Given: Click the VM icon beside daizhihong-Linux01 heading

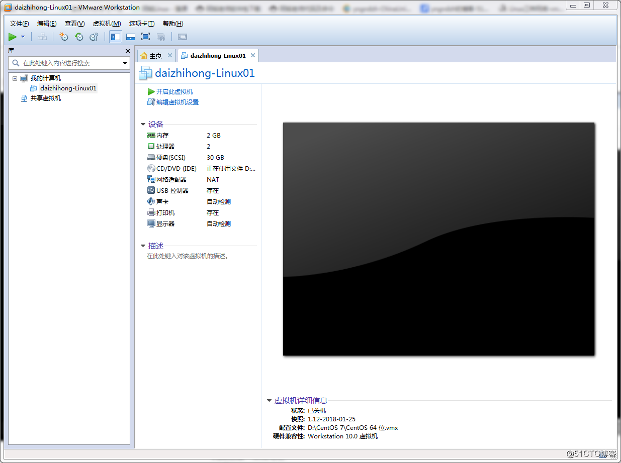Looking at the screenshot, I should pos(145,73).
